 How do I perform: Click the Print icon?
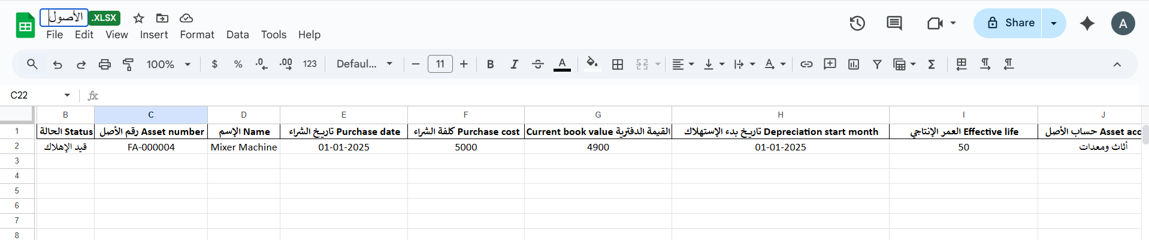(x=105, y=64)
